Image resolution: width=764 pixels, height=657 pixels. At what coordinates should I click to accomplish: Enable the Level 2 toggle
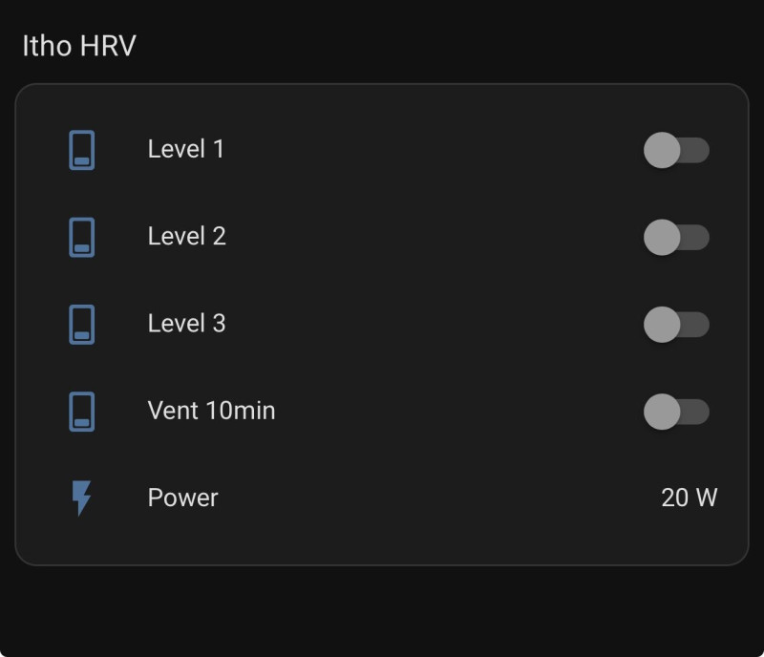coord(676,237)
